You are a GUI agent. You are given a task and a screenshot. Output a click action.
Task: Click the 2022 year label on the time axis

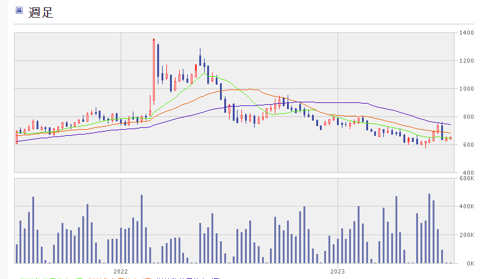[x=121, y=270]
